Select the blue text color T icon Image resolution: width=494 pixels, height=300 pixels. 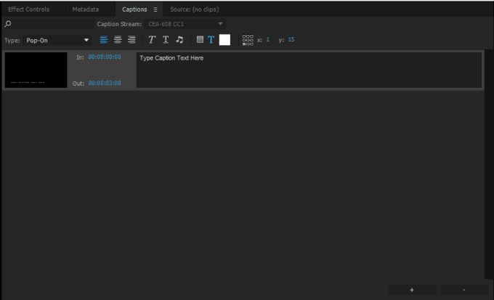[x=211, y=40]
